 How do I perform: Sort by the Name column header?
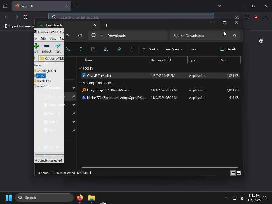point(89,60)
